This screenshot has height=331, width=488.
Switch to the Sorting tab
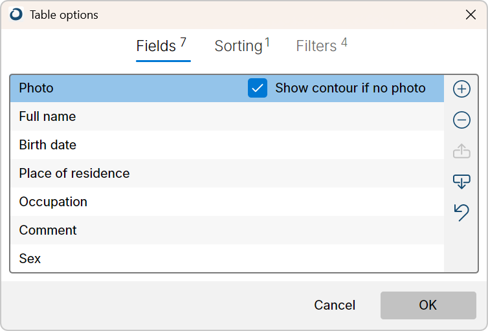point(242,46)
